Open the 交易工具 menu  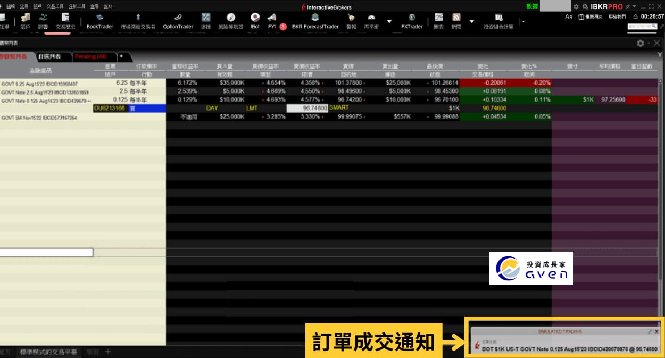click(x=55, y=6)
